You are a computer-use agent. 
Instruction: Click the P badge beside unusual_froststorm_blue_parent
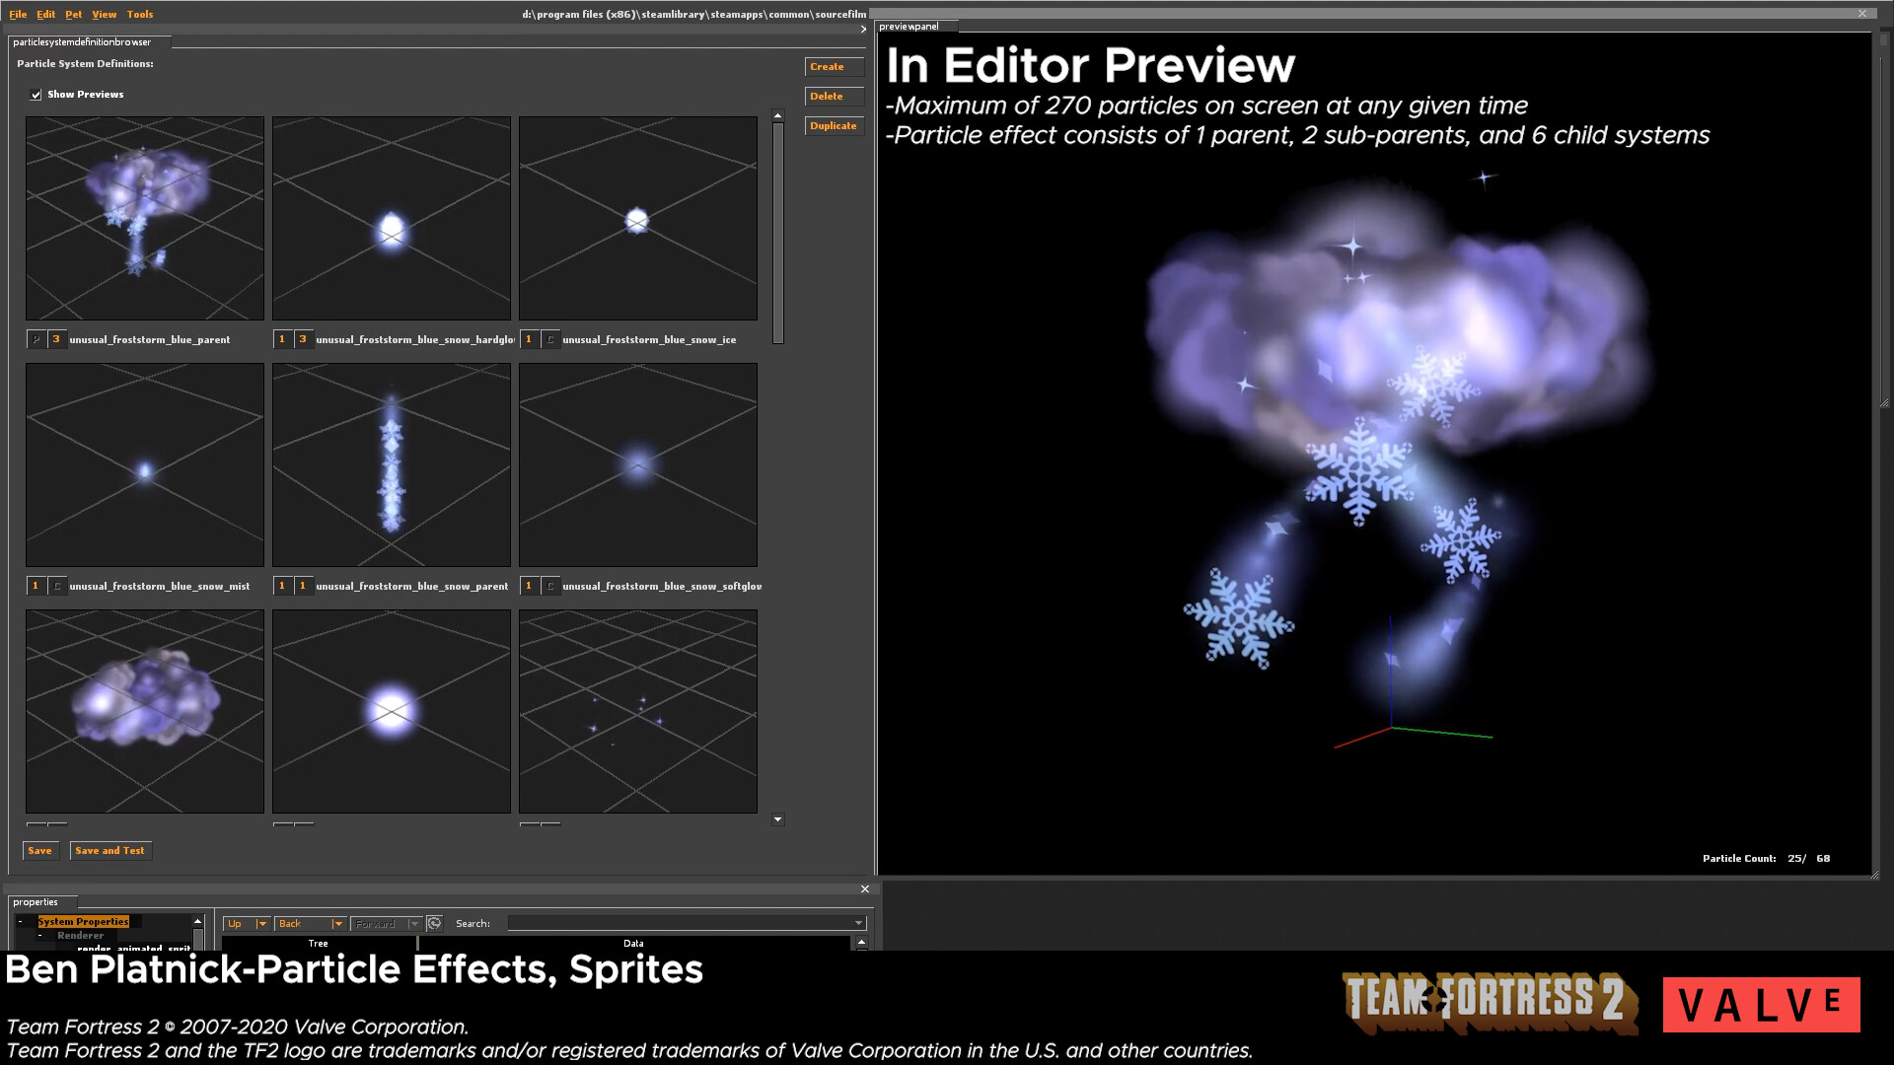[35, 338]
